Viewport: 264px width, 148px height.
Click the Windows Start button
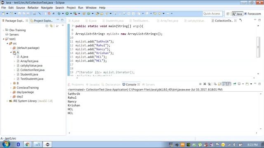point(6,144)
